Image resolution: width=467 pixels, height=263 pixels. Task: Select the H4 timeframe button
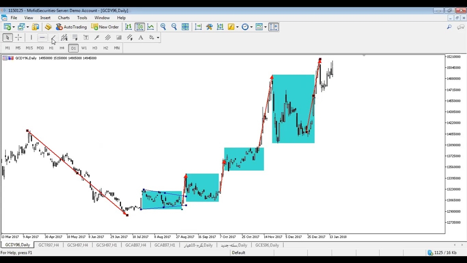click(62, 48)
